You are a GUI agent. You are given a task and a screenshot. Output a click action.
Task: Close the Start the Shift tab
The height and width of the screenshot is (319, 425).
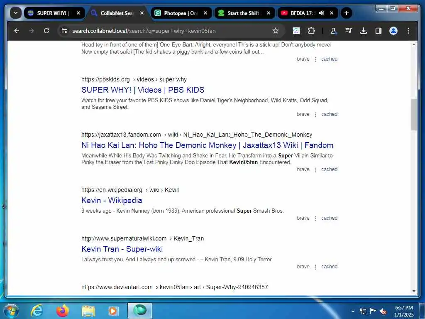pos(269,13)
